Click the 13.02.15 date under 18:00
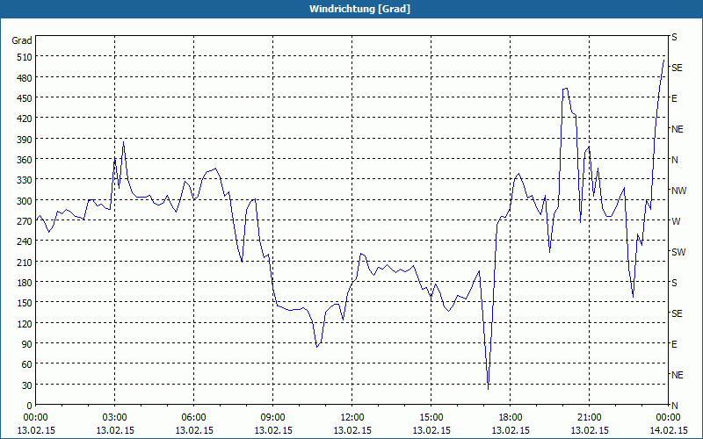The image size is (703, 439). point(511,430)
